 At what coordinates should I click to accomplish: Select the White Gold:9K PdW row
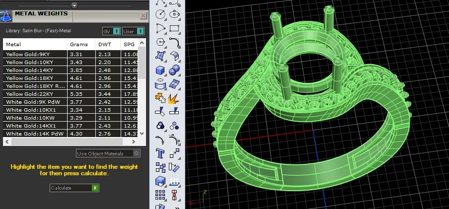[x=71, y=102]
